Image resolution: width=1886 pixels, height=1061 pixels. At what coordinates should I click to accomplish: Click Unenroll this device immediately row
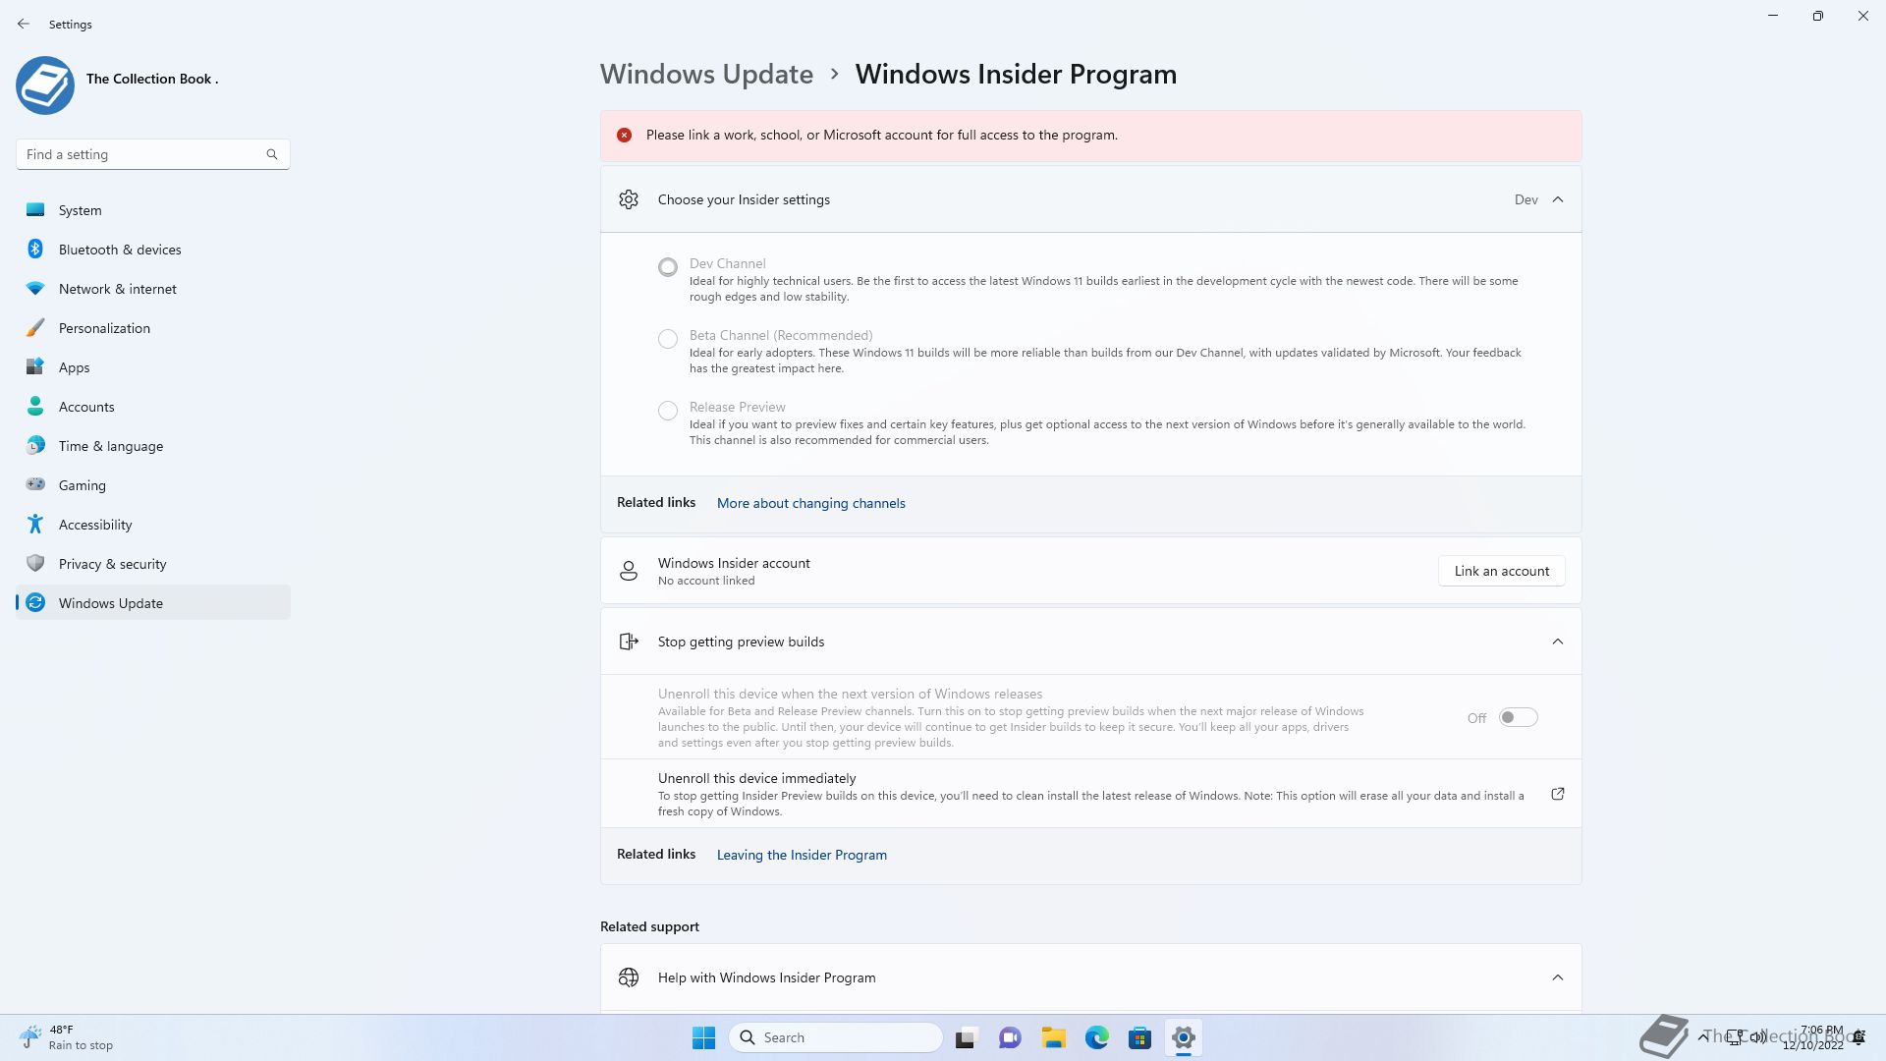(x=1090, y=794)
